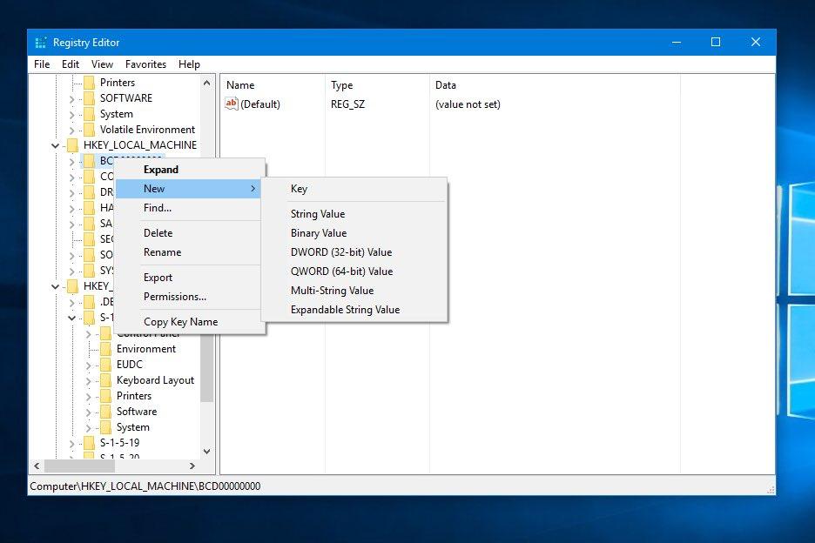Open the Edit menu

tap(71, 64)
